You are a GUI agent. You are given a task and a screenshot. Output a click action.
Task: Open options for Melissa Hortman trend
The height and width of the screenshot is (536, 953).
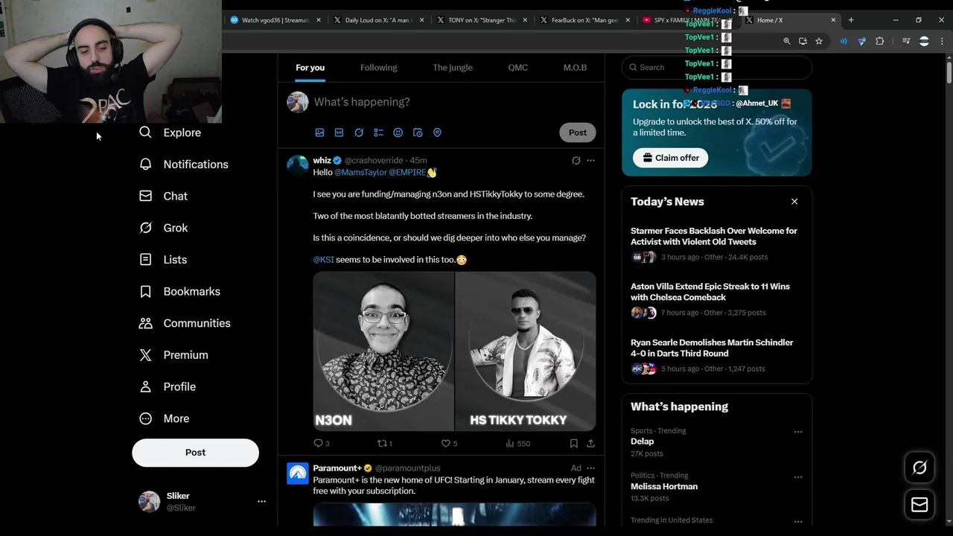pyautogui.click(x=798, y=476)
